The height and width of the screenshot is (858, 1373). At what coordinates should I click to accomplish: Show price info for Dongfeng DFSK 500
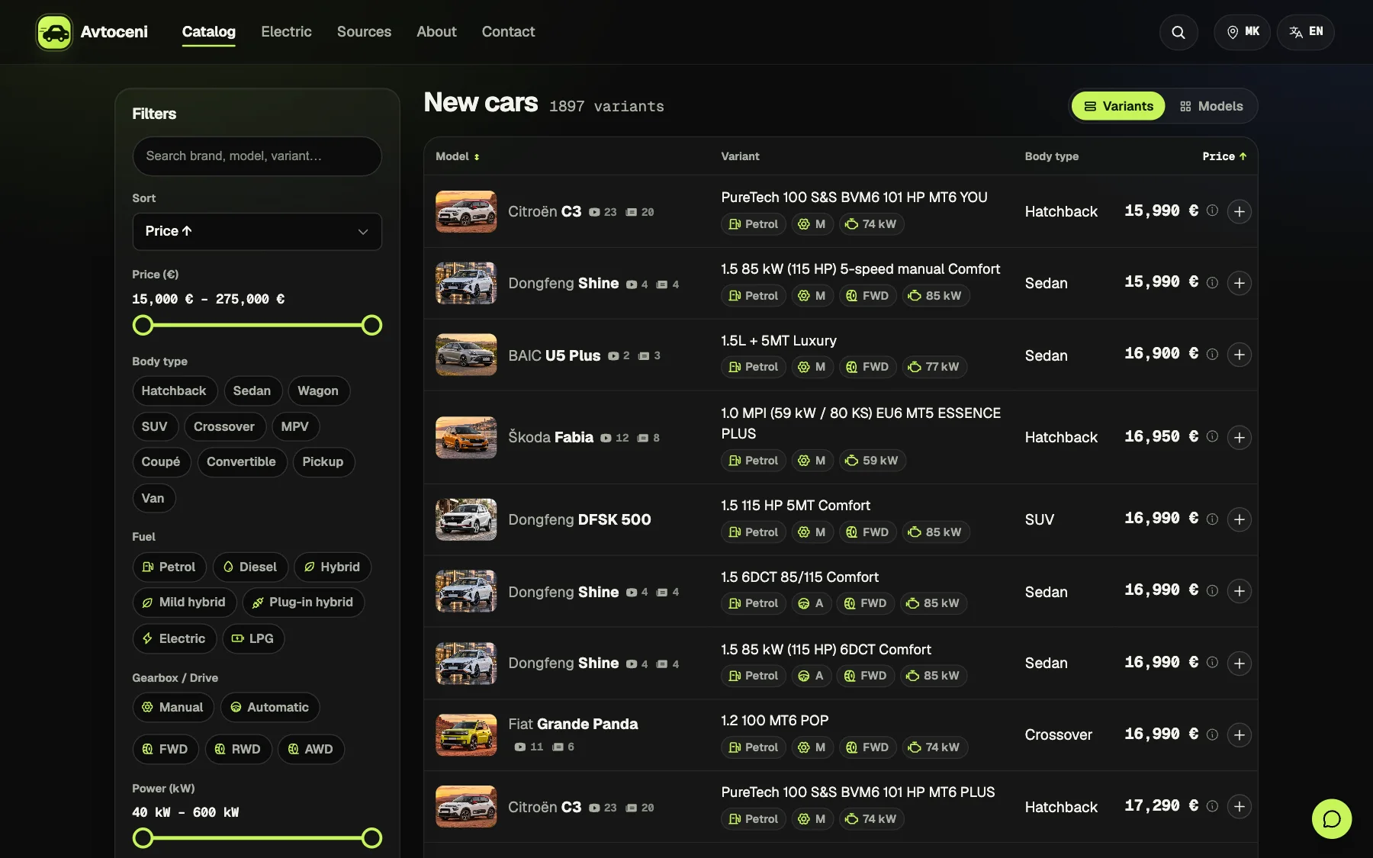click(x=1212, y=519)
